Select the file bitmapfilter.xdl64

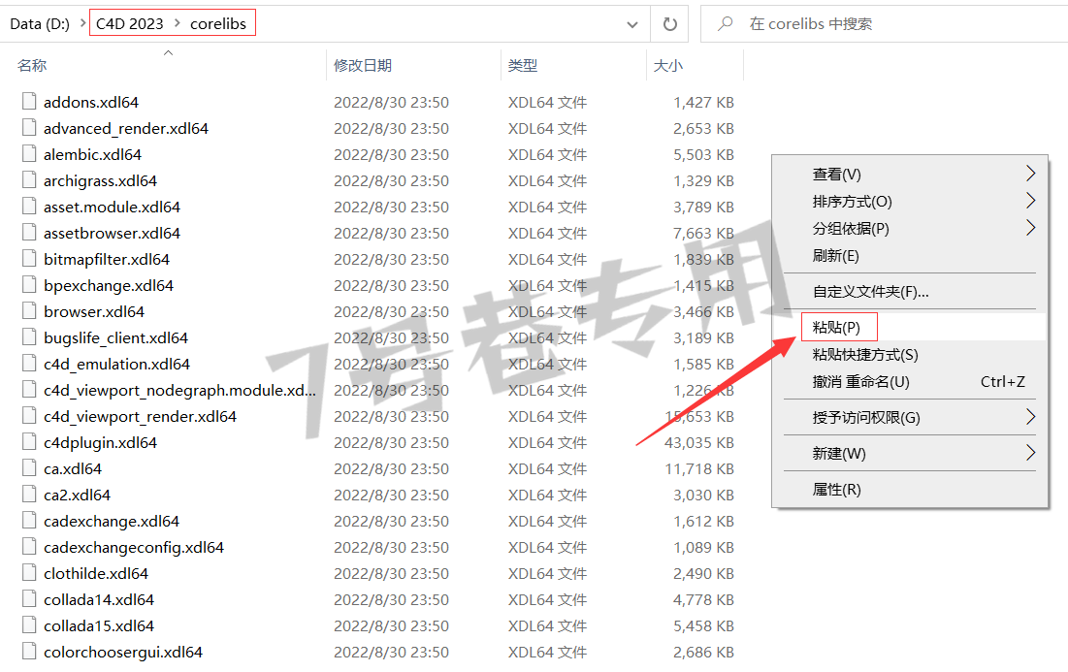(x=107, y=259)
